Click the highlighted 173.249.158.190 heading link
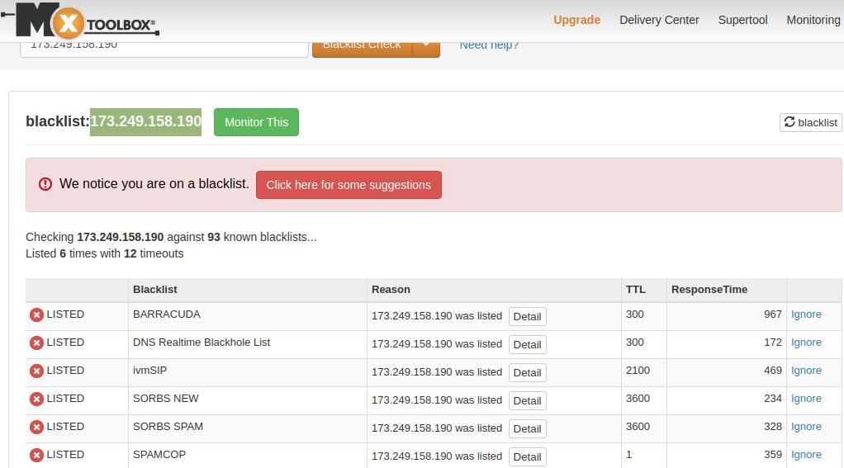This screenshot has width=844, height=468. coord(145,121)
